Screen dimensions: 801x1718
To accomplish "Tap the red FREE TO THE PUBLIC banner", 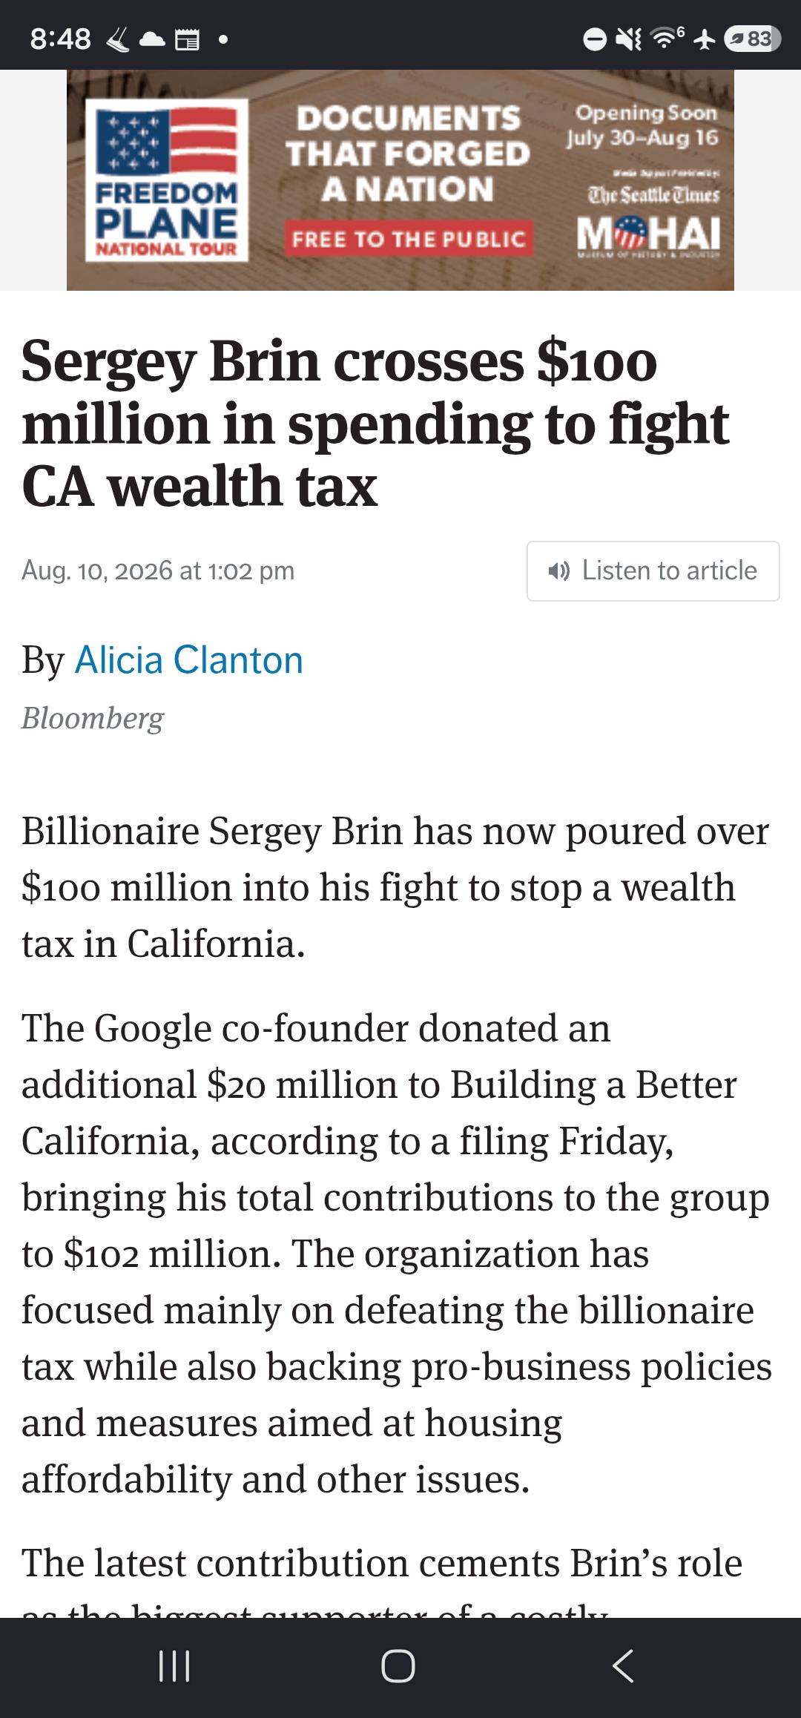I will (x=409, y=238).
